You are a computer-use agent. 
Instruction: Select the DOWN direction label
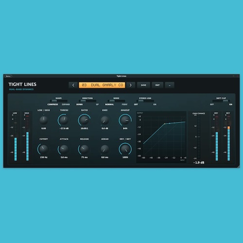[79, 104]
